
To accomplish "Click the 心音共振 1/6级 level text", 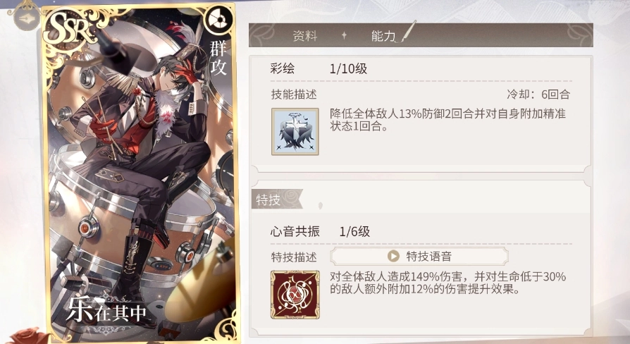I will tap(354, 231).
